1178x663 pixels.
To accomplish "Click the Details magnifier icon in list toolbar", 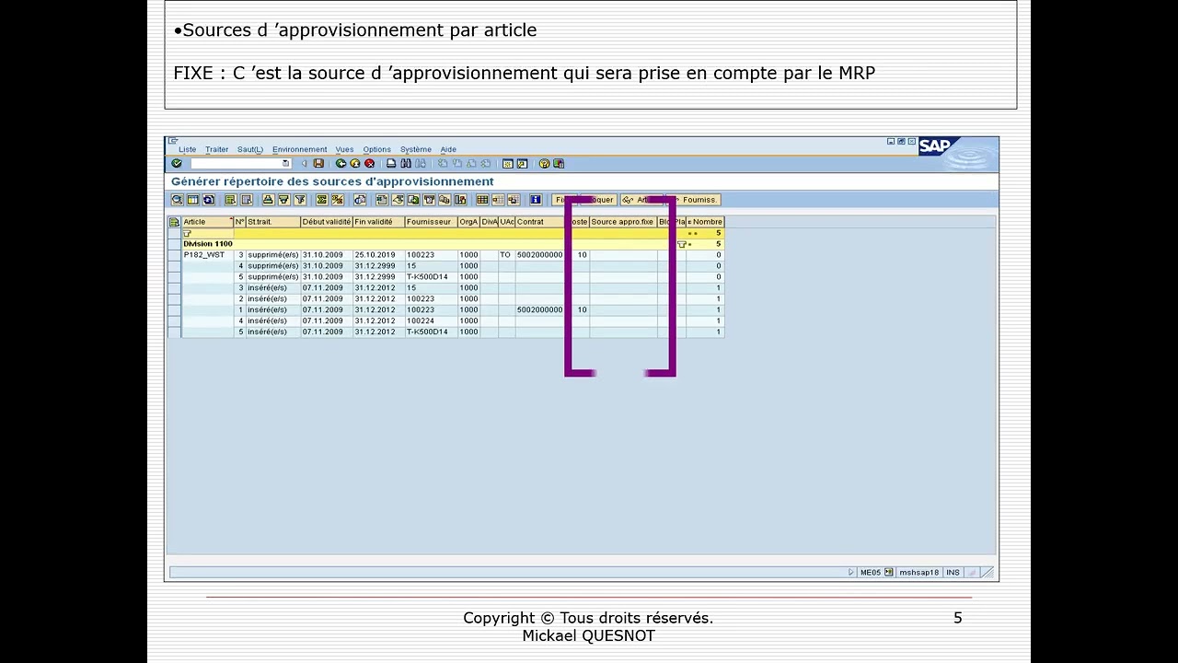I will coord(178,200).
